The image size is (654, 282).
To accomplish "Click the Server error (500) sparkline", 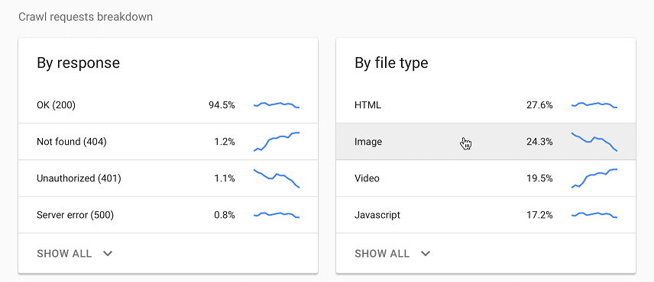I will [277, 215].
